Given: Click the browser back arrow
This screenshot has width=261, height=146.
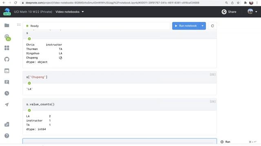Looking at the screenshot, I should 4,3.
